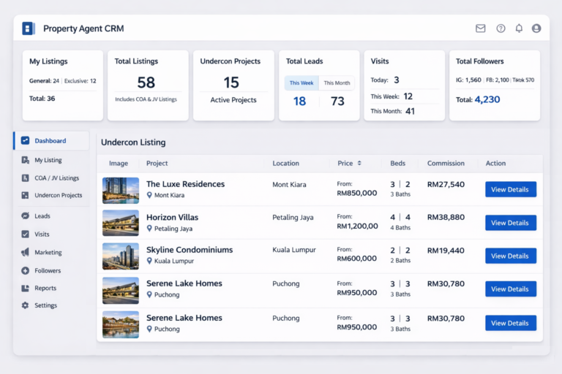
Task: View Details for Skyline Condominiums
Action: click(x=510, y=256)
